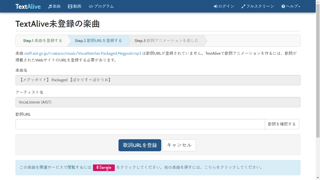
Task: Focus the 歌詞URL input field
Action: tap(140, 124)
